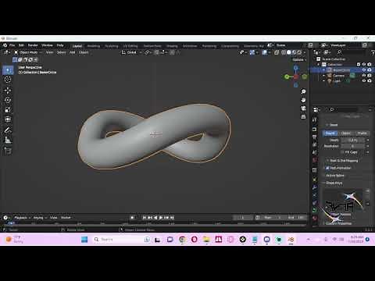Switch perspective/orthographic view icon

(303, 116)
